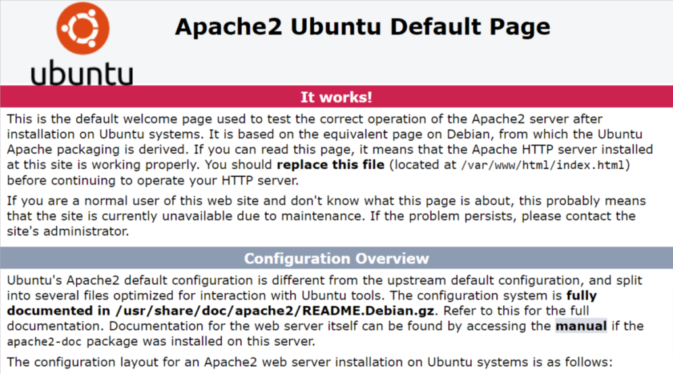Image resolution: width=673 pixels, height=374 pixels.
Task: Click the bold replace this file text
Action: 331,165
